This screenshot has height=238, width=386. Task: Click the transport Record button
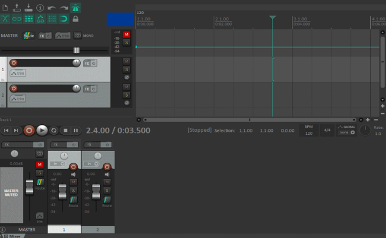coord(29,130)
